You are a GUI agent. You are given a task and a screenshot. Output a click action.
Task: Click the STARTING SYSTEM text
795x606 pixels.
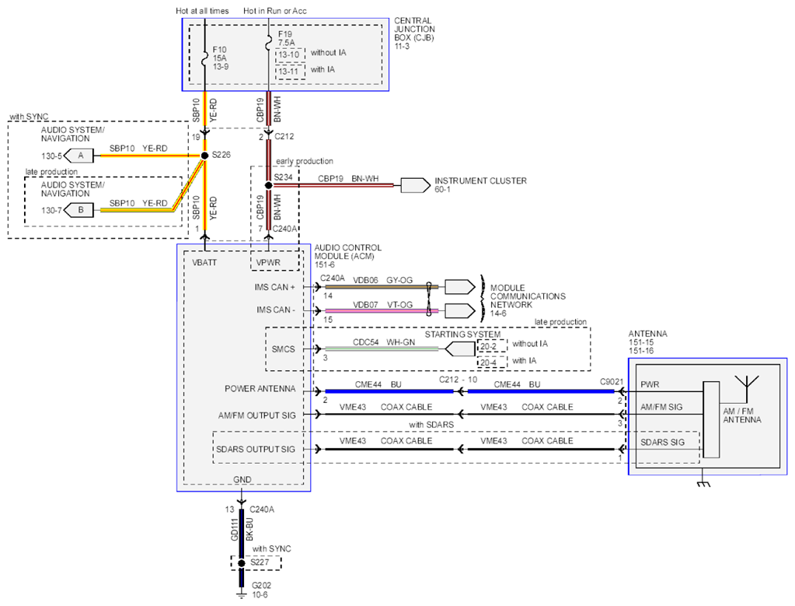[462, 335]
